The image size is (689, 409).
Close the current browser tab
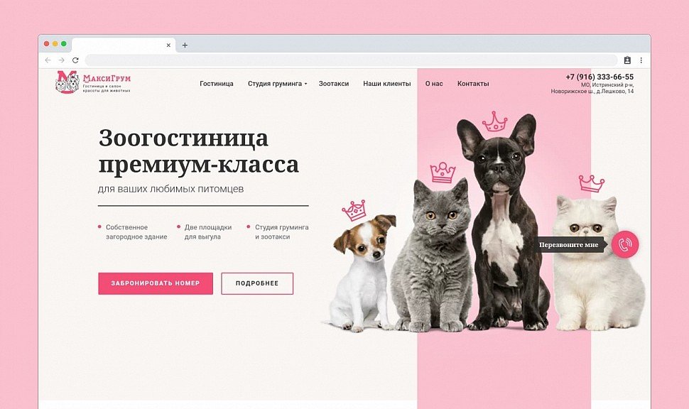(168, 45)
